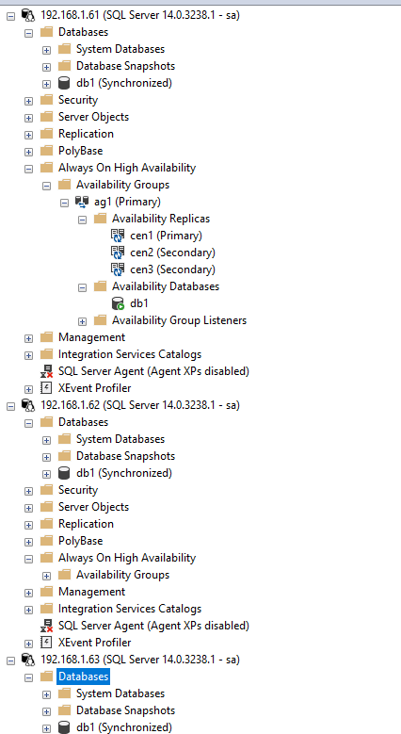Image resolution: width=401 pixels, height=734 pixels.
Task: Collapse the Availability Replicas folder
Action: (x=82, y=220)
